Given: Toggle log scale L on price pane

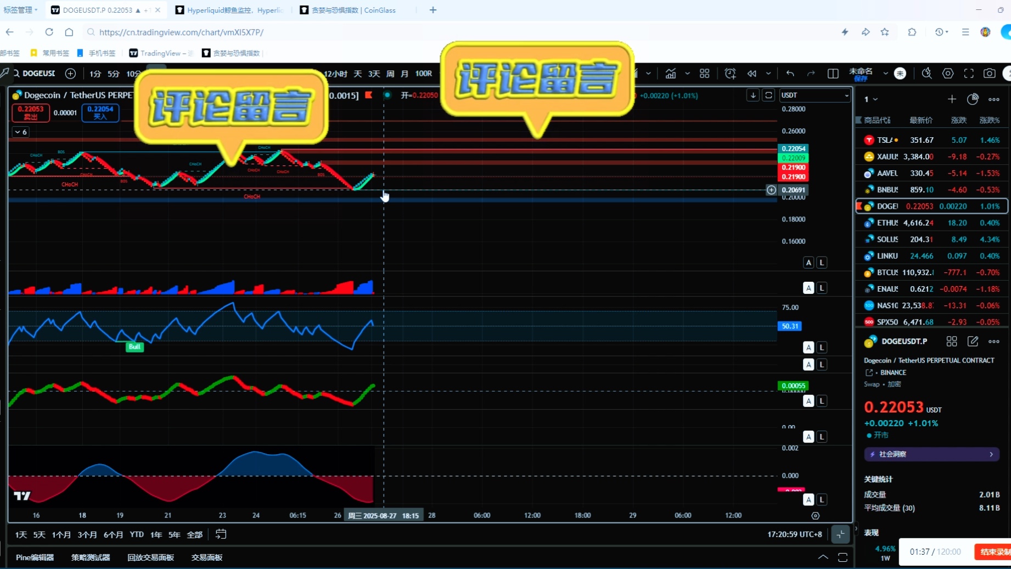Looking at the screenshot, I should point(822,263).
